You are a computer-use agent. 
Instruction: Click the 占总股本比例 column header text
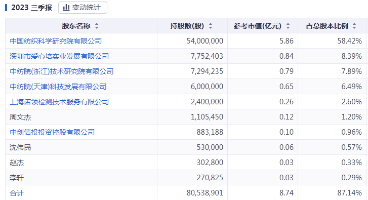tap(327, 26)
